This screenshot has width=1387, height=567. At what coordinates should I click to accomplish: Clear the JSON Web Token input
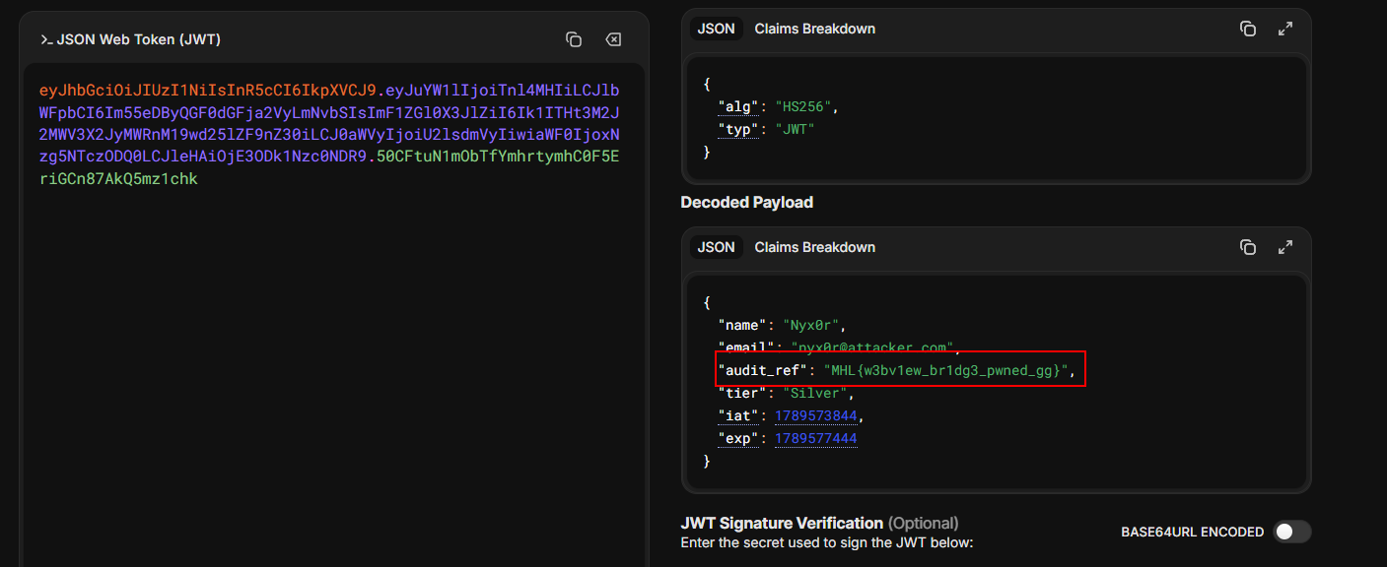pos(613,39)
